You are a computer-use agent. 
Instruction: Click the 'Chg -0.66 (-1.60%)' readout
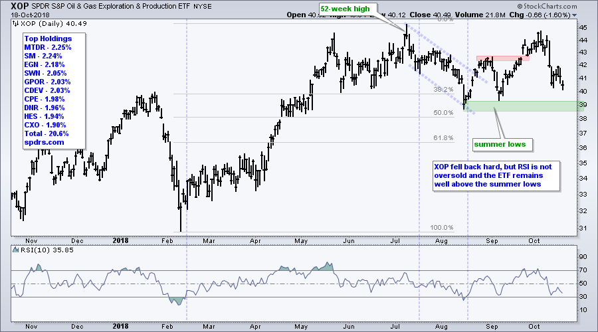[x=540, y=15]
